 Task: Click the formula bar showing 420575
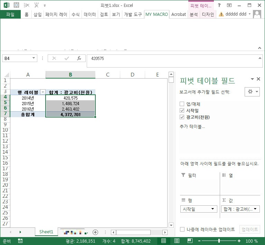pyautogui.click(x=172, y=61)
